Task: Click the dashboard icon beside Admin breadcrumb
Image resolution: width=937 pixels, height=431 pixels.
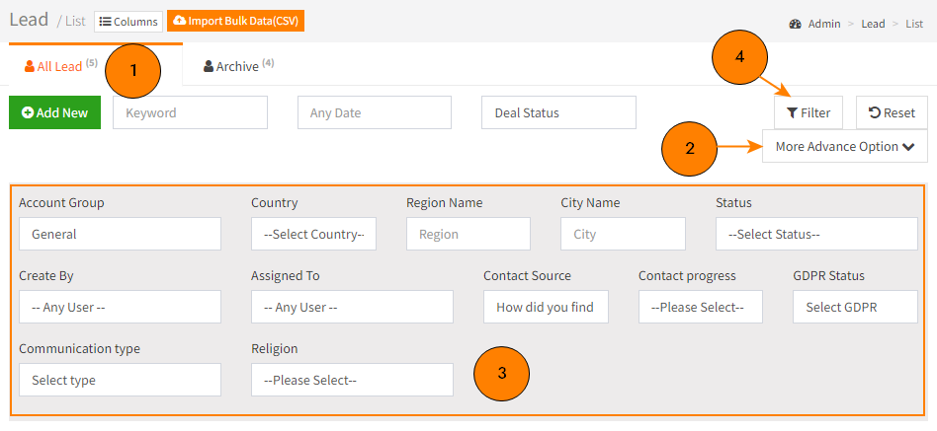Action: coord(795,24)
